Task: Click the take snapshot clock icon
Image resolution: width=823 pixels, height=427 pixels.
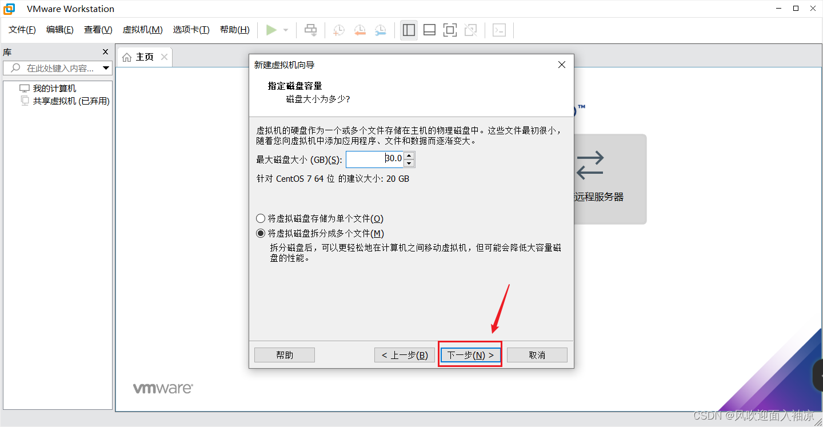Action: pos(339,30)
